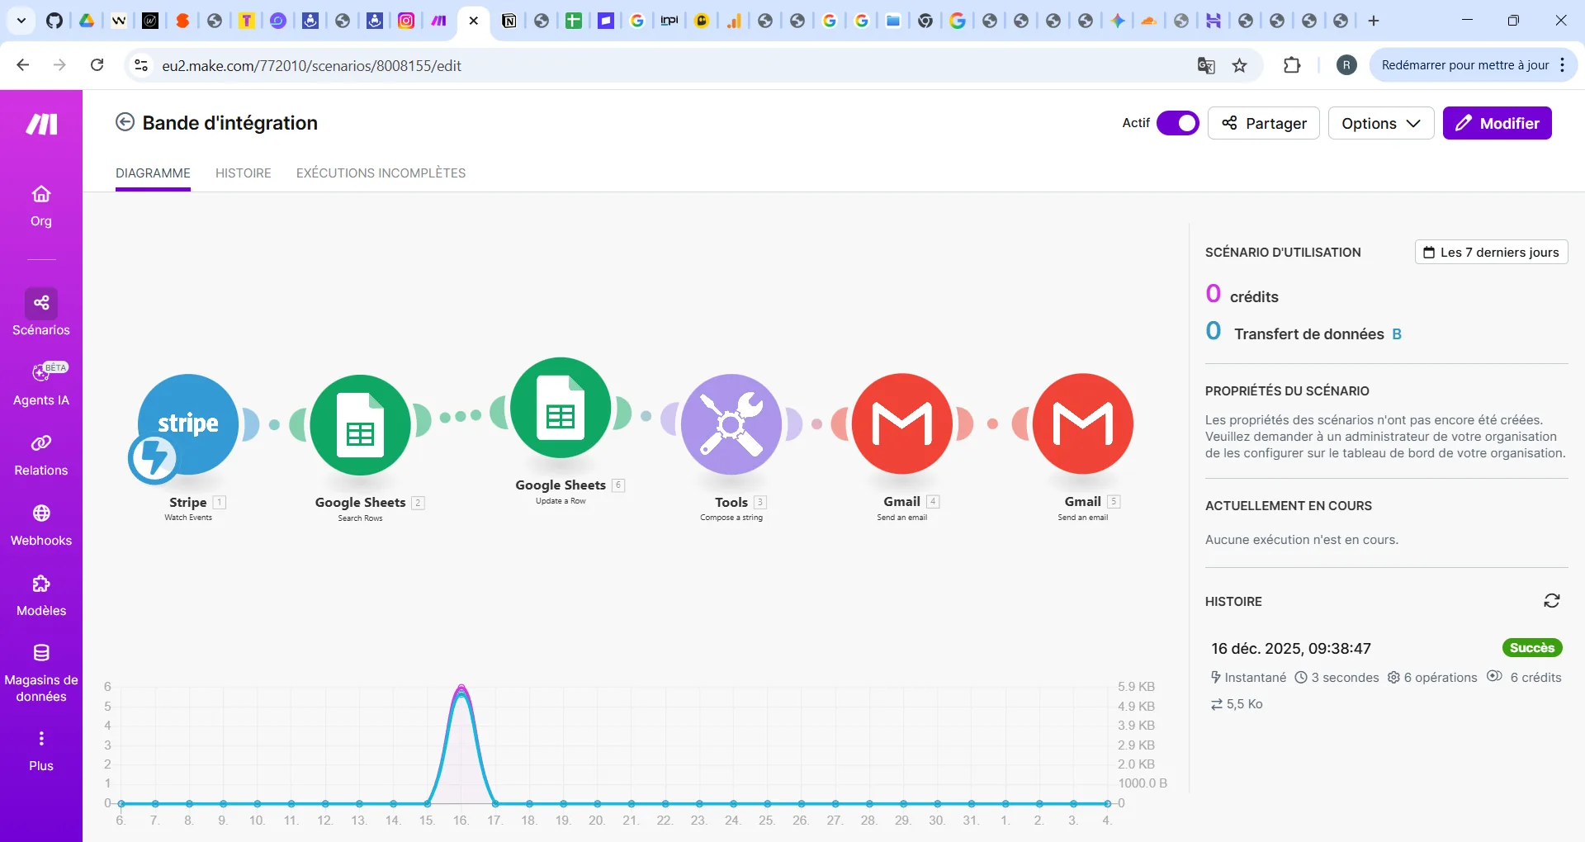Open the Stripe Watch Events module
The width and height of the screenshot is (1585, 842).
click(188, 424)
